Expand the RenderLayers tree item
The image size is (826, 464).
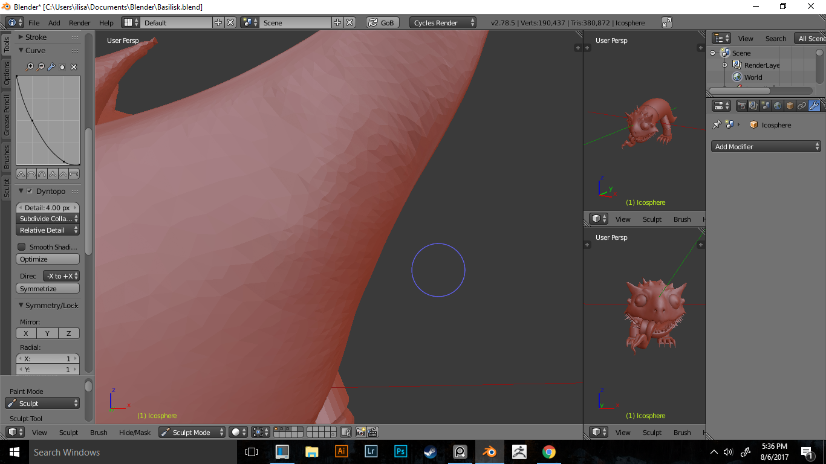pyautogui.click(x=724, y=65)
